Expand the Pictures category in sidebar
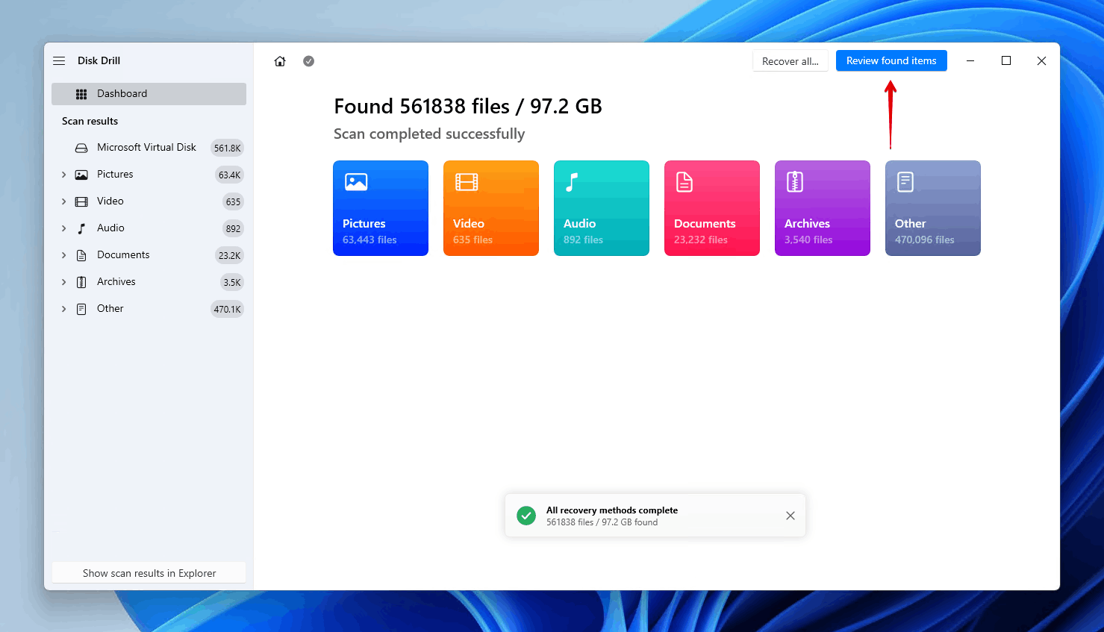1104x632 pixels. (63, 175)
